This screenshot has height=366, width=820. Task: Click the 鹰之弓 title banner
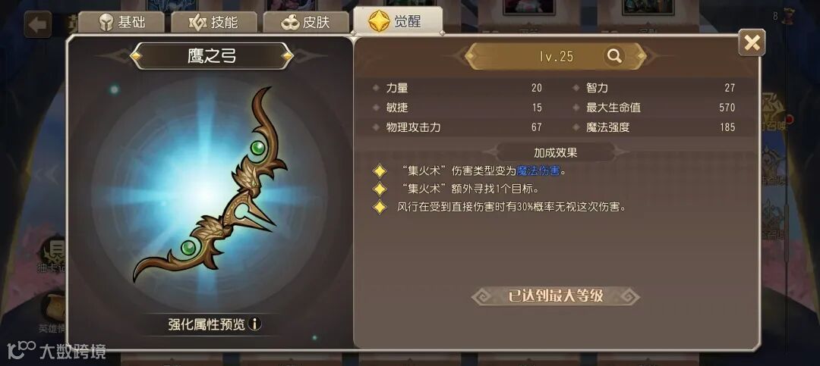pos(211,56)
